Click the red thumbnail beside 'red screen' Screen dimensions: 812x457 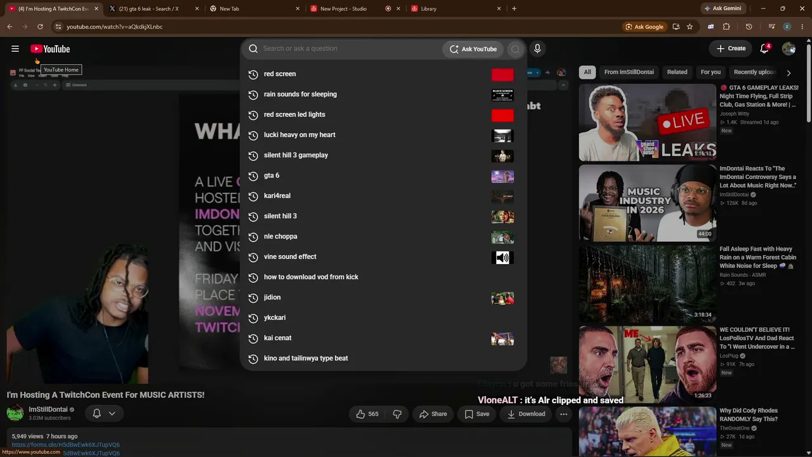tap(502, 75)
